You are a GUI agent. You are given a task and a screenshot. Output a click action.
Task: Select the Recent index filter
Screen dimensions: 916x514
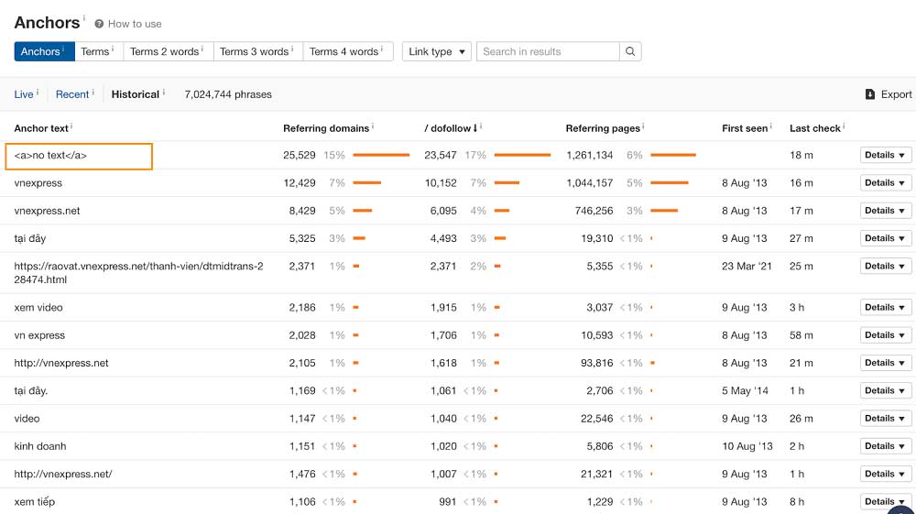(72, 94)
